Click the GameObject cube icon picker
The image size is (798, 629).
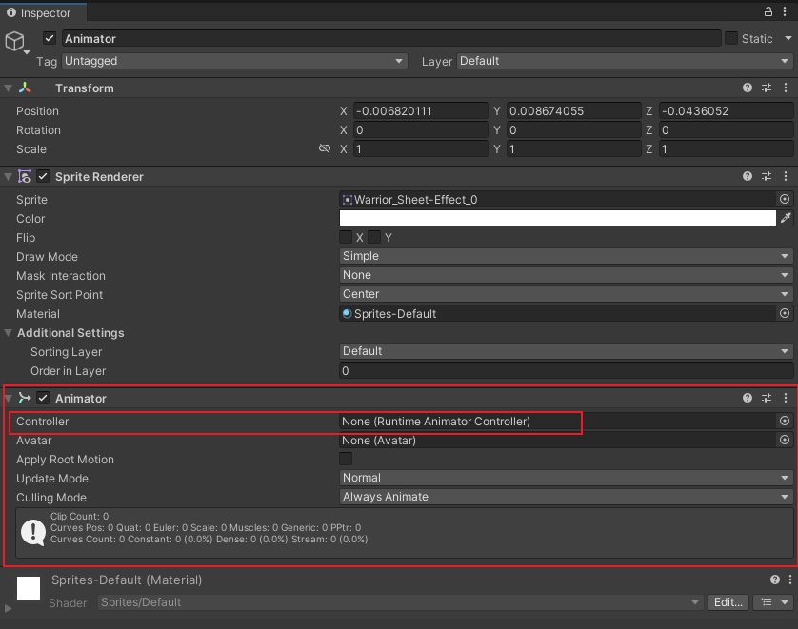point(16,42)
